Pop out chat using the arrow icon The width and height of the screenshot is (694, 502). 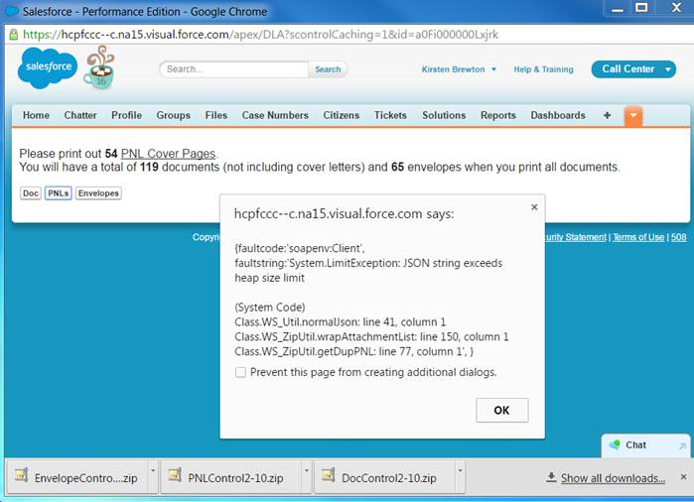pos(682,445)
